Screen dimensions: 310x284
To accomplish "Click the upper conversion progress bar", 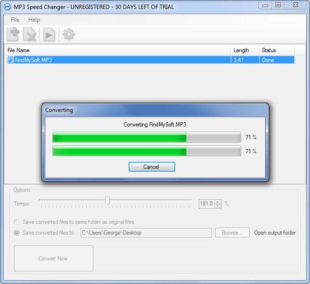I will [147, 137].
